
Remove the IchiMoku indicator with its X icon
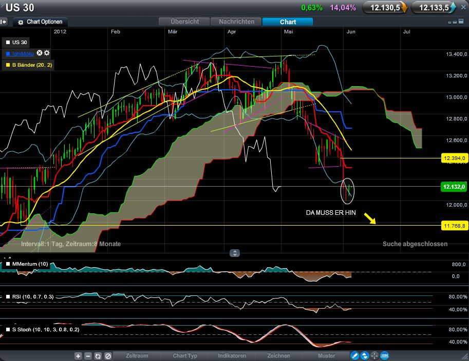pos(40,53)
